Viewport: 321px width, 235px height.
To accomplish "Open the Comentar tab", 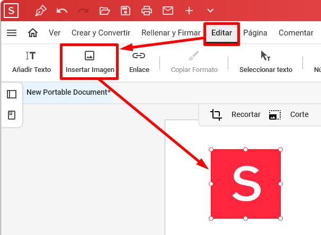I will (x=296, y=33).
